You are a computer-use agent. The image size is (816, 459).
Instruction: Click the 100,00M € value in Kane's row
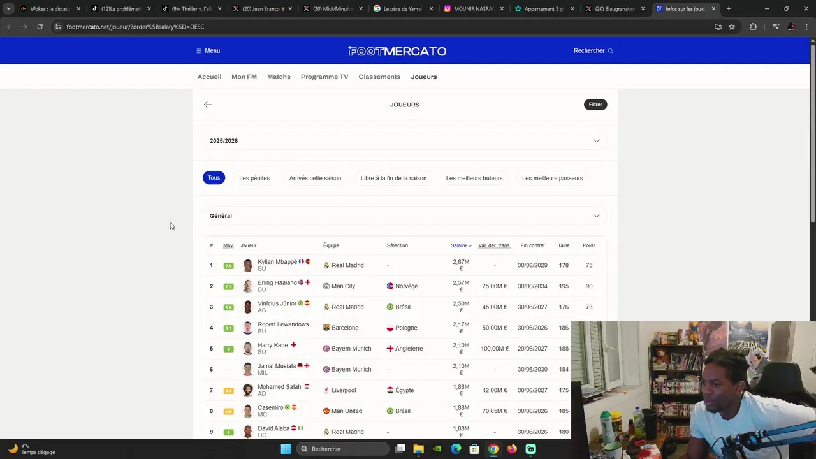(494, 349)
